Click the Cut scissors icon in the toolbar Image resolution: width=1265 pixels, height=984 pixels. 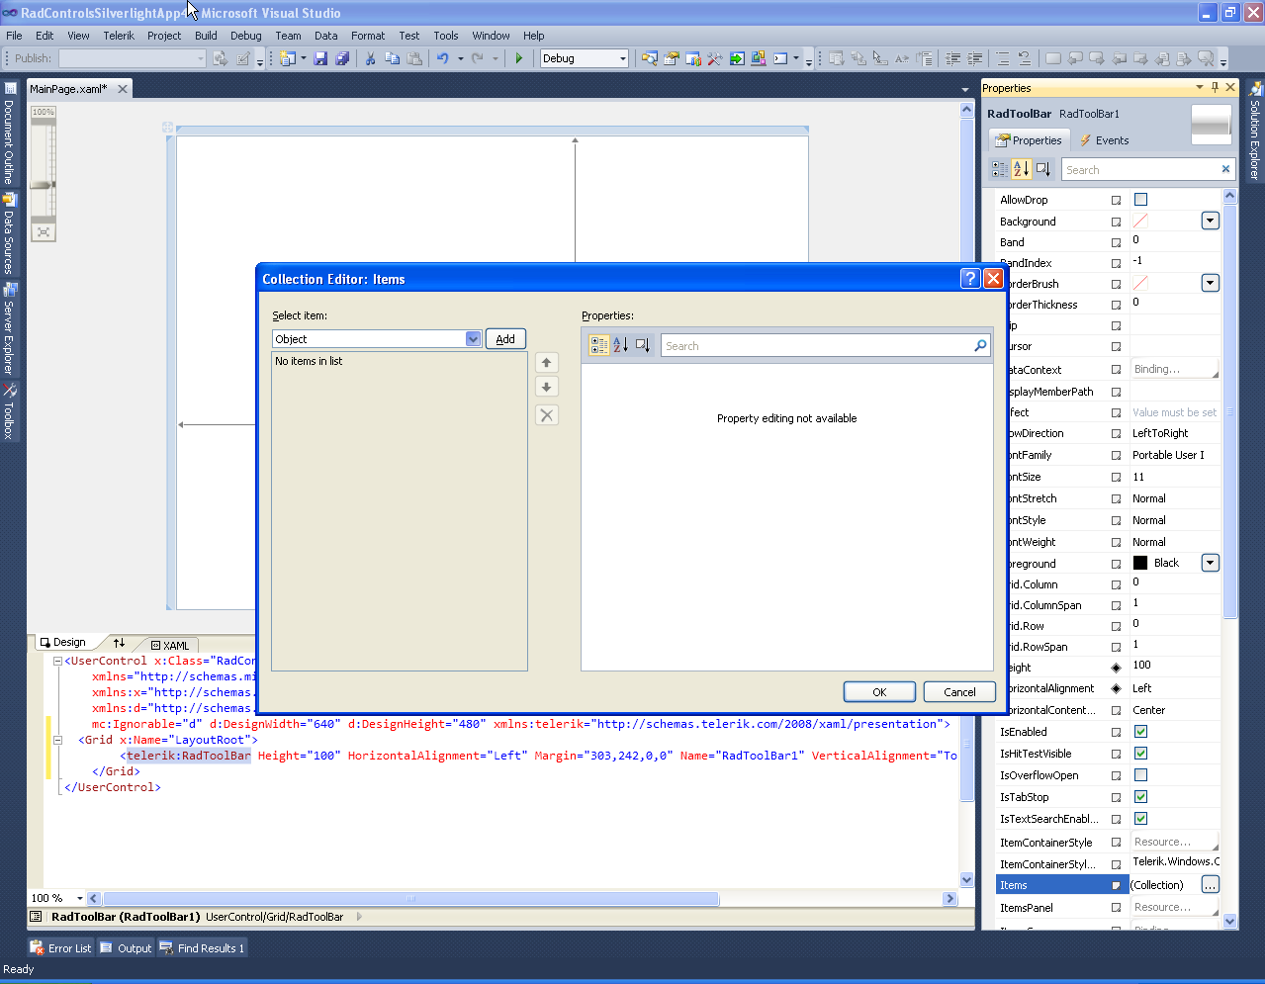370,58
